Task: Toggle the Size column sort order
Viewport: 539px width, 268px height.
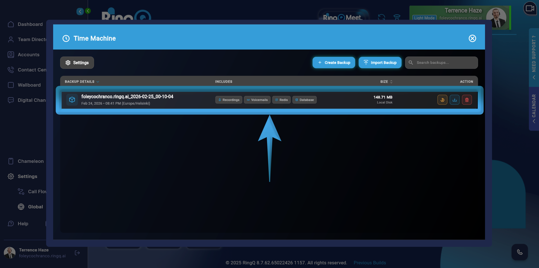Action: [x=392, y=82]
